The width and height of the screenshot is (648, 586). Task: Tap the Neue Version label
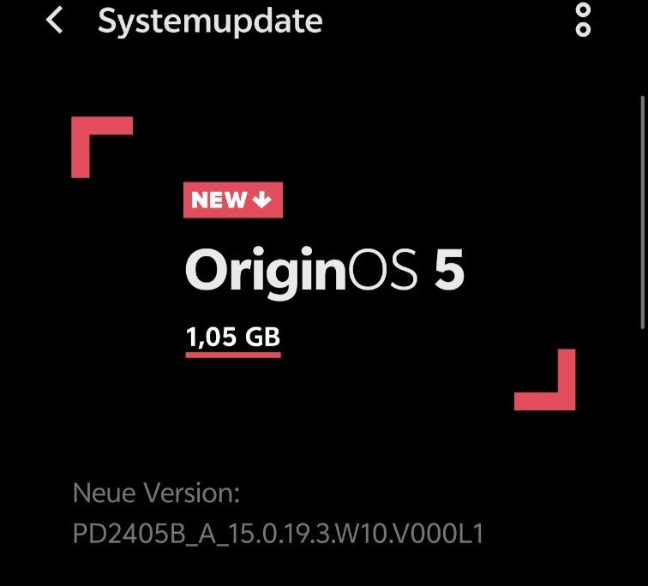pos(156,493)
